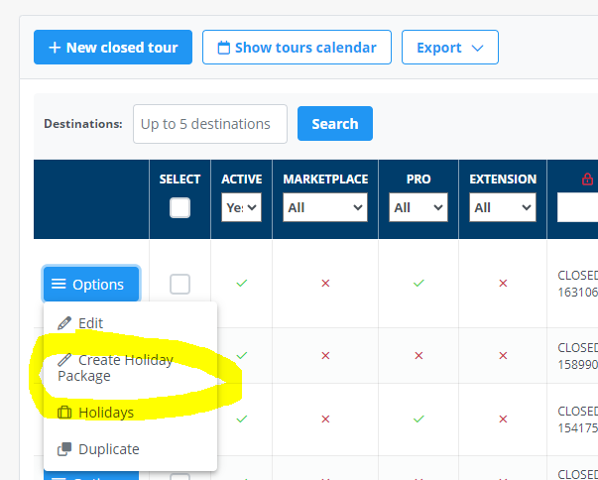
Task: Open the Active filter dropdown
Action: click(x=242, y=208)
